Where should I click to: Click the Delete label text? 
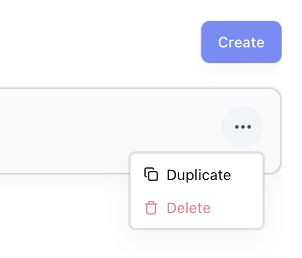point(189,208)
